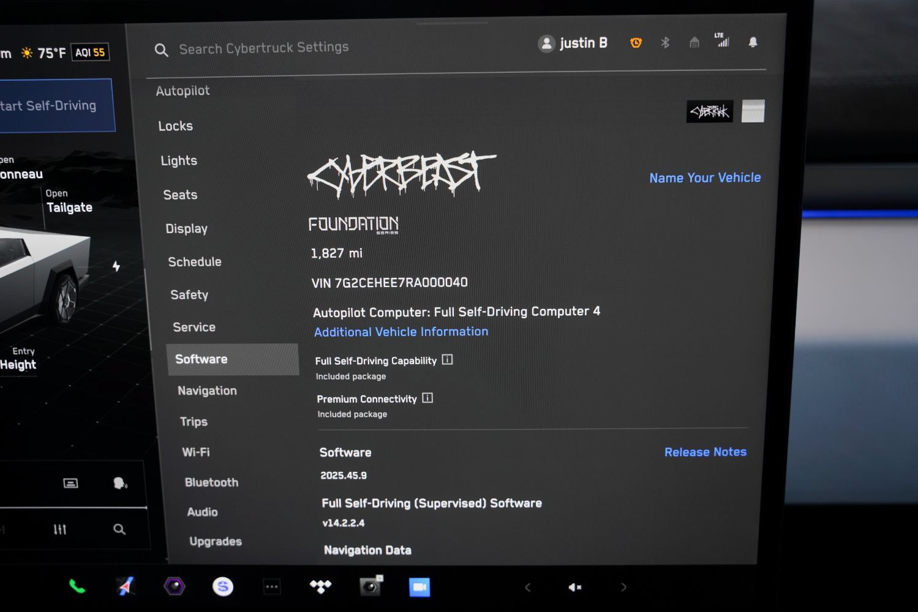Launch the Zoom video app
Screen dimensions: 918x612
click(419, 587)
